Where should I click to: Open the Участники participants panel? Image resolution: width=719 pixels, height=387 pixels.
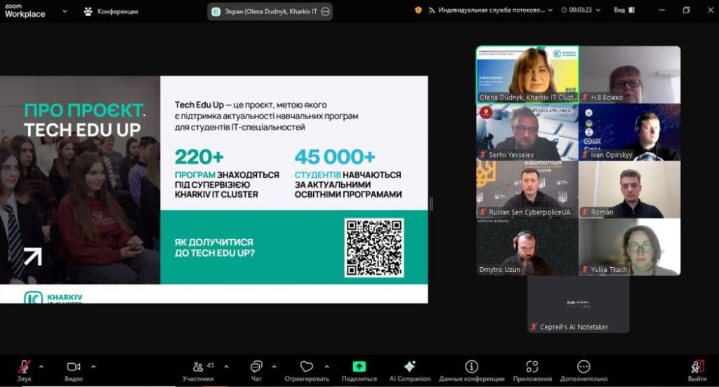(x=198, y=370)
